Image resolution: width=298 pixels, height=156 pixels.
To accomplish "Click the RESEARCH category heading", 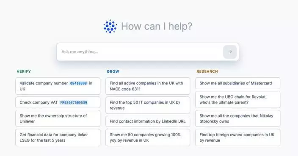I will 207,71.
